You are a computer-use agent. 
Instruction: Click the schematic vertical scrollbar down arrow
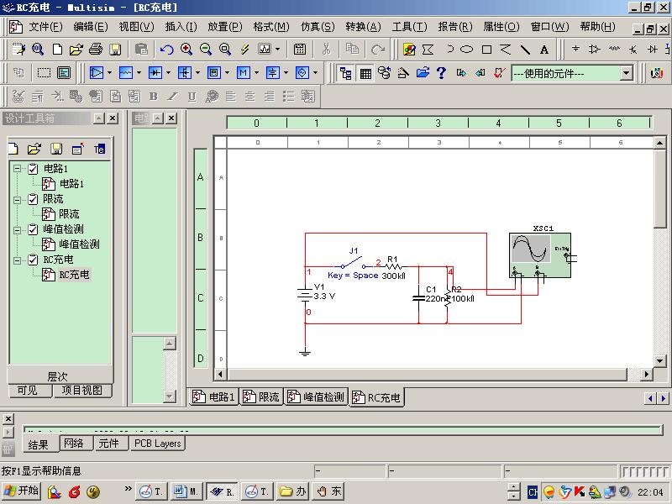(659, 361)
